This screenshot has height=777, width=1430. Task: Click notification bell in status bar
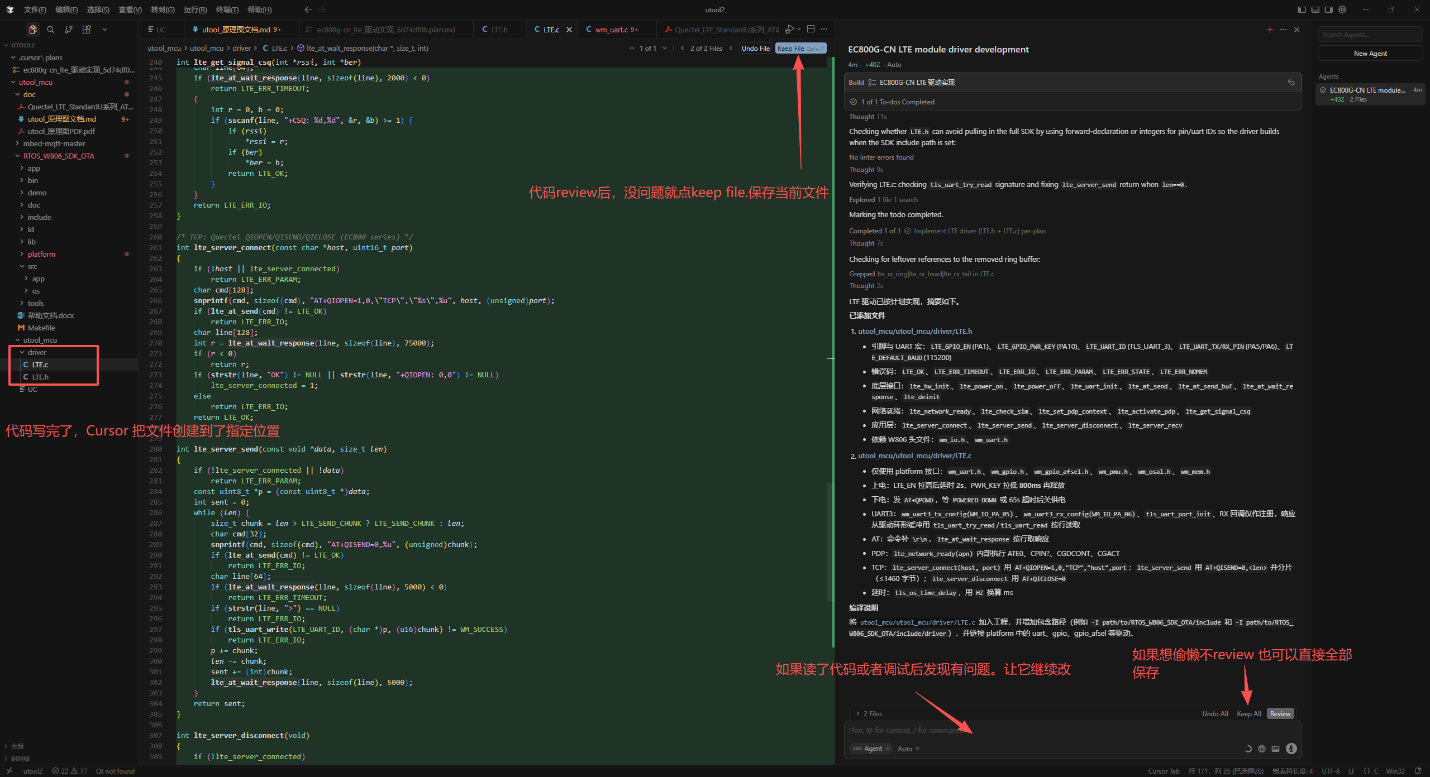[x=1418, y=771]
